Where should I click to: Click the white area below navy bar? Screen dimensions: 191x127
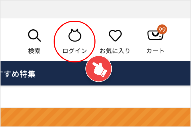point(95,97)
